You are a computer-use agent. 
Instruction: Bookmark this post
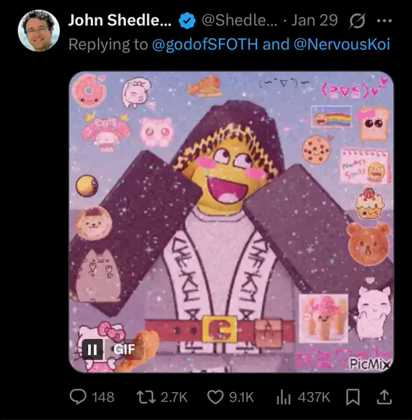pos(353,397)
